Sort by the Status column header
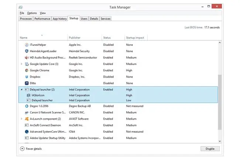 pos(113,38)
